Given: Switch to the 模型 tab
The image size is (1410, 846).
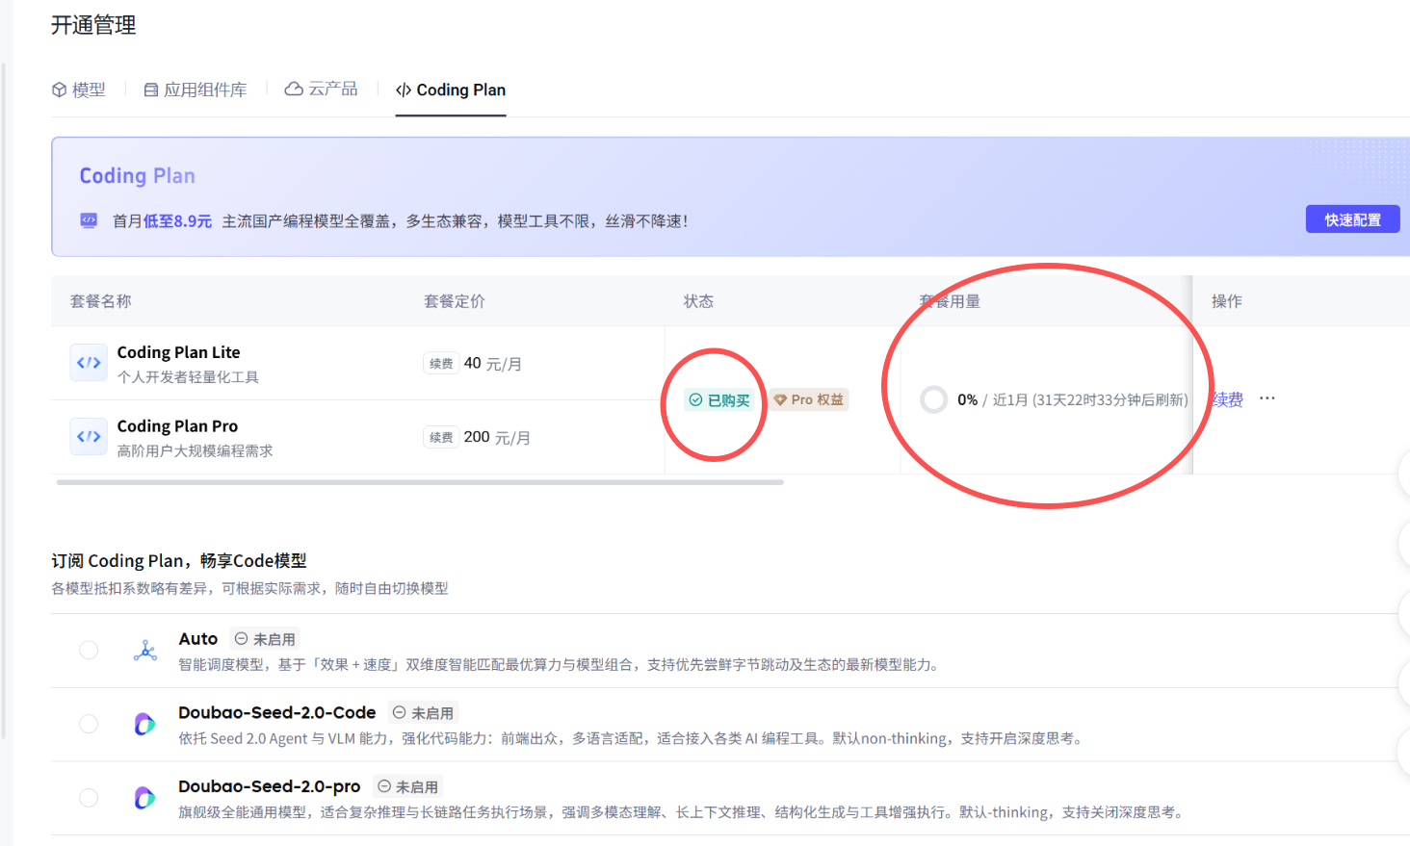Looking at the screenshot, I should (79, 90).
